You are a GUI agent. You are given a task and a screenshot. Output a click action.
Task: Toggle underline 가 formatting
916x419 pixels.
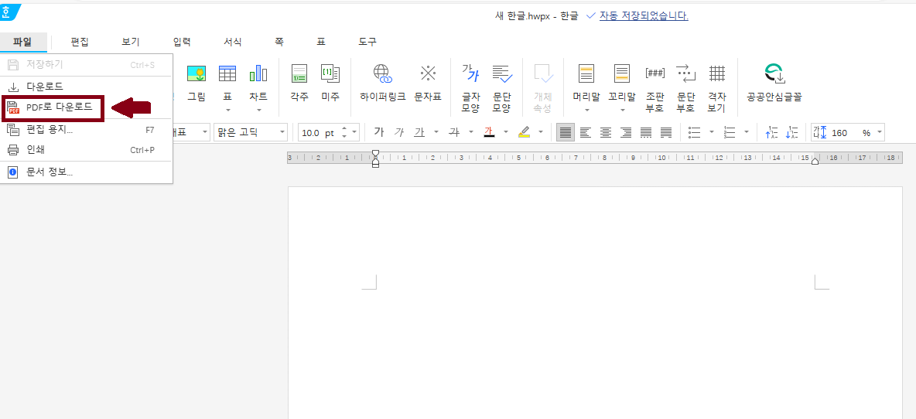pyautogui.click(x=419, y=132)
